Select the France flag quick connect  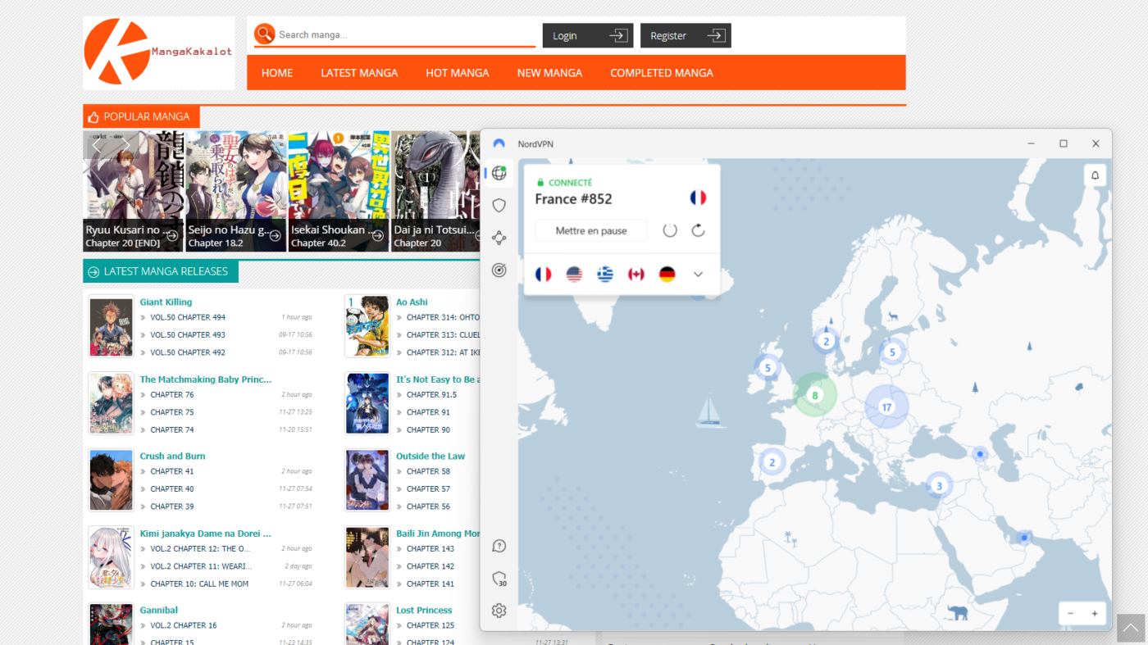coord(543,275)
